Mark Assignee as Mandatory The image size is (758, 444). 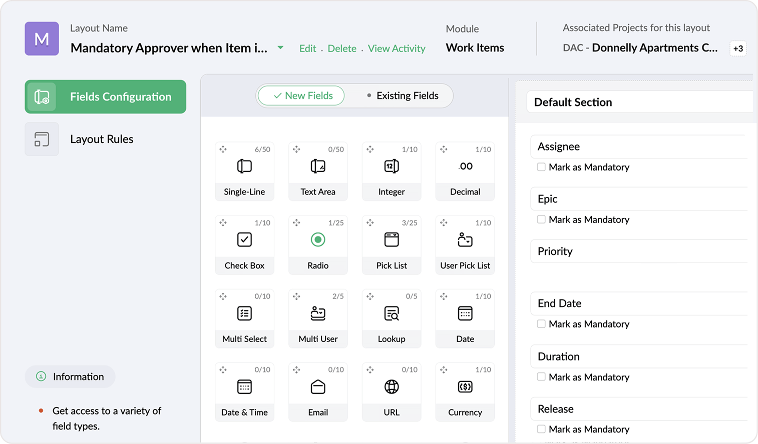pyautogui.click(x=541, y=167)
